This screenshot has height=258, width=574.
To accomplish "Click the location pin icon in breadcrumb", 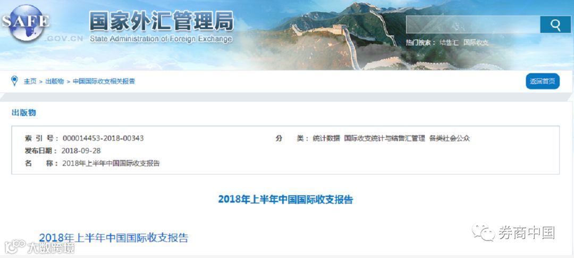I will (14, 81).
